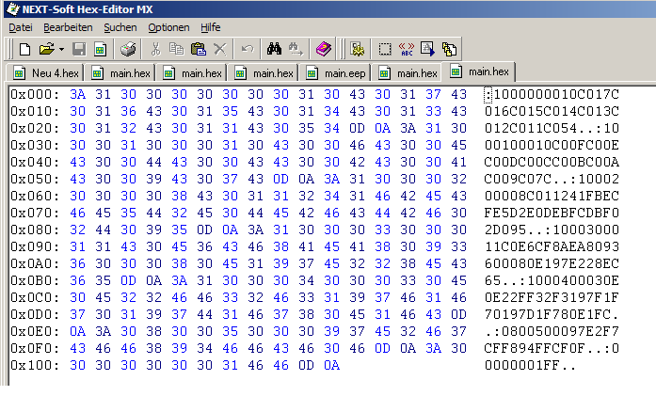Click the document-with-arrow export icon
656x396 pixels.
427,49
